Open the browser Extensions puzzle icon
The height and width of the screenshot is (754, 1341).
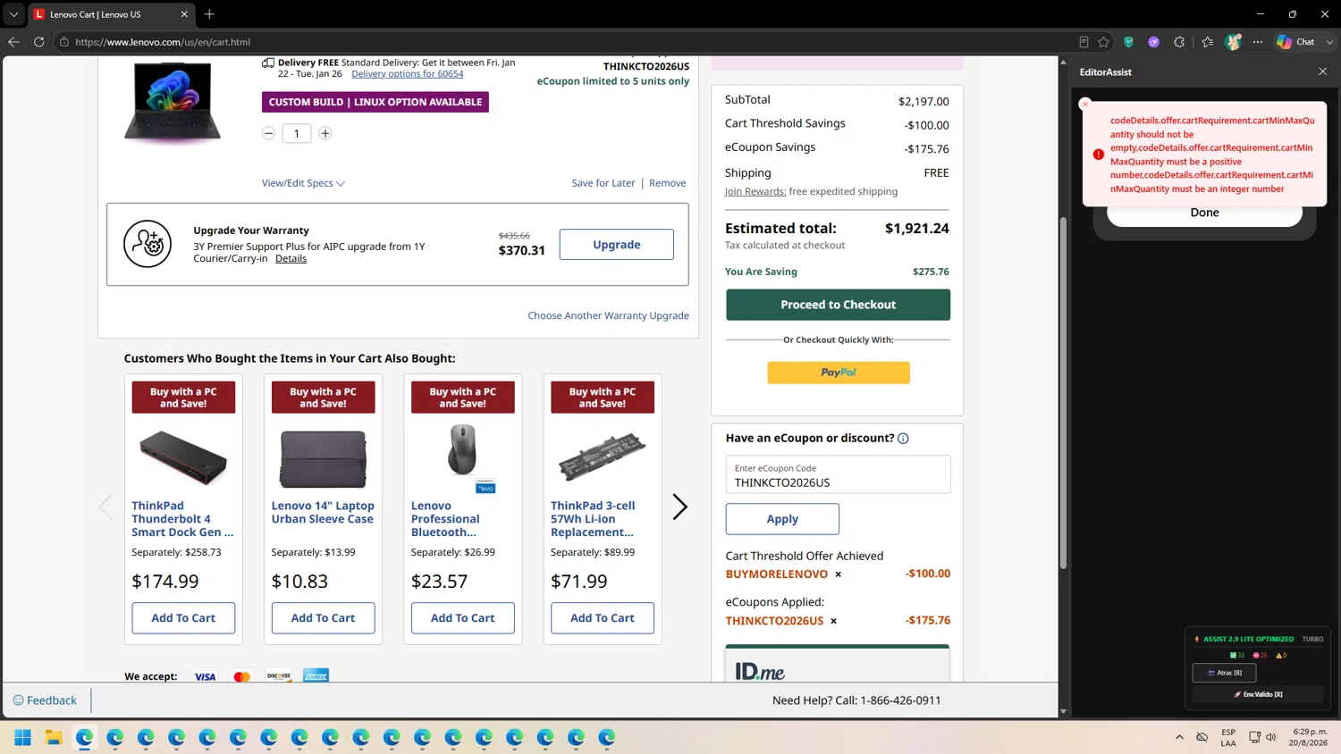[x=1179, y=42]
